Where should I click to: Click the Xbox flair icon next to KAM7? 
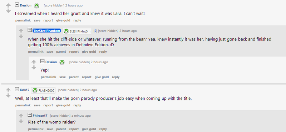pyautogui.click(x=35, y=90)
